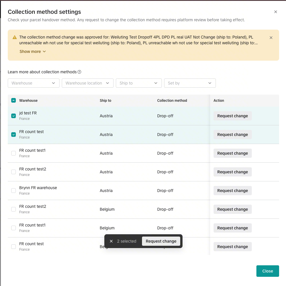Image resolution: width=286 pixels, height=286 pixels.
Task: Check the bottom FR count test row checkbox
Action: click(14, 247)
